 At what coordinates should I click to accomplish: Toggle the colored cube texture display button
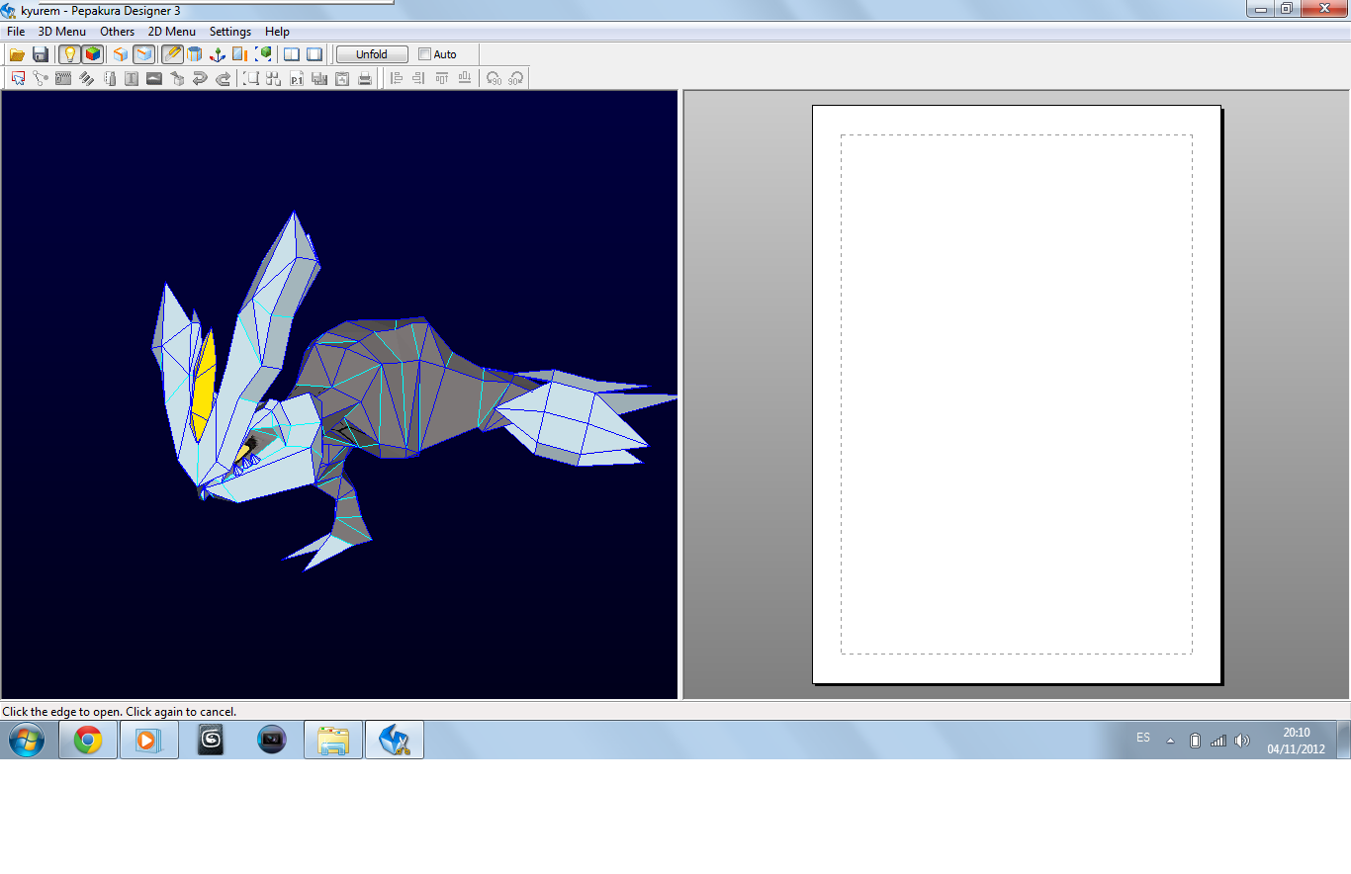pos(93,54)
